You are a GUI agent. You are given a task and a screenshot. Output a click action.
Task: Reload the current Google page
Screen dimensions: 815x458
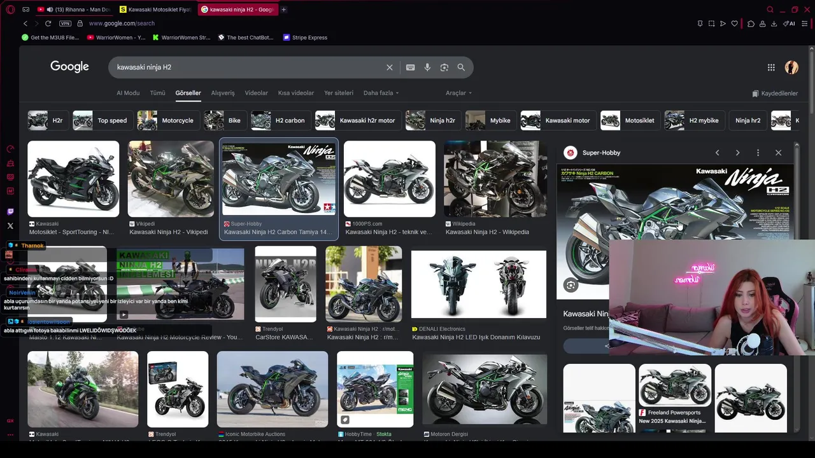coord(48,24)
